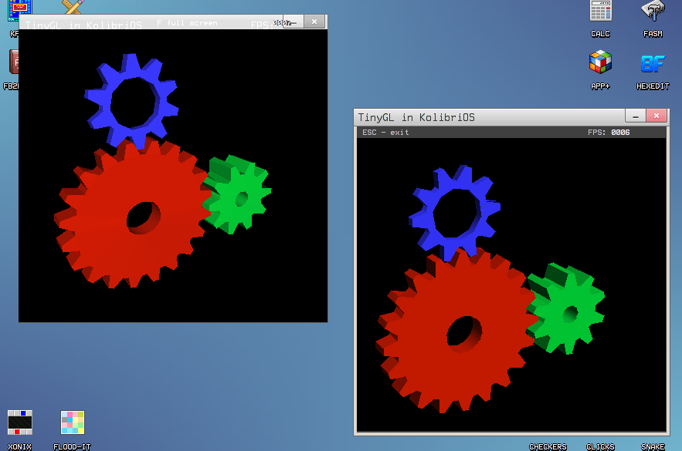This screenshot has width=682, height=451.
Task: Close the rear TinyGL gears window
Action: [x=314, y=22]
